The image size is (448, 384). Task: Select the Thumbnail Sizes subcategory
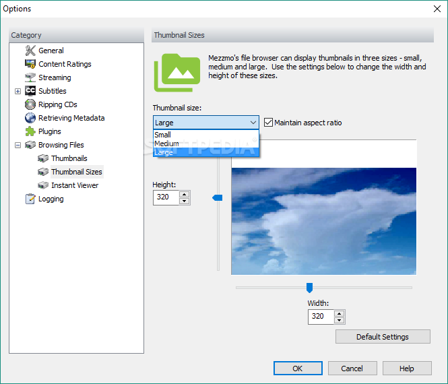(77, 172)
